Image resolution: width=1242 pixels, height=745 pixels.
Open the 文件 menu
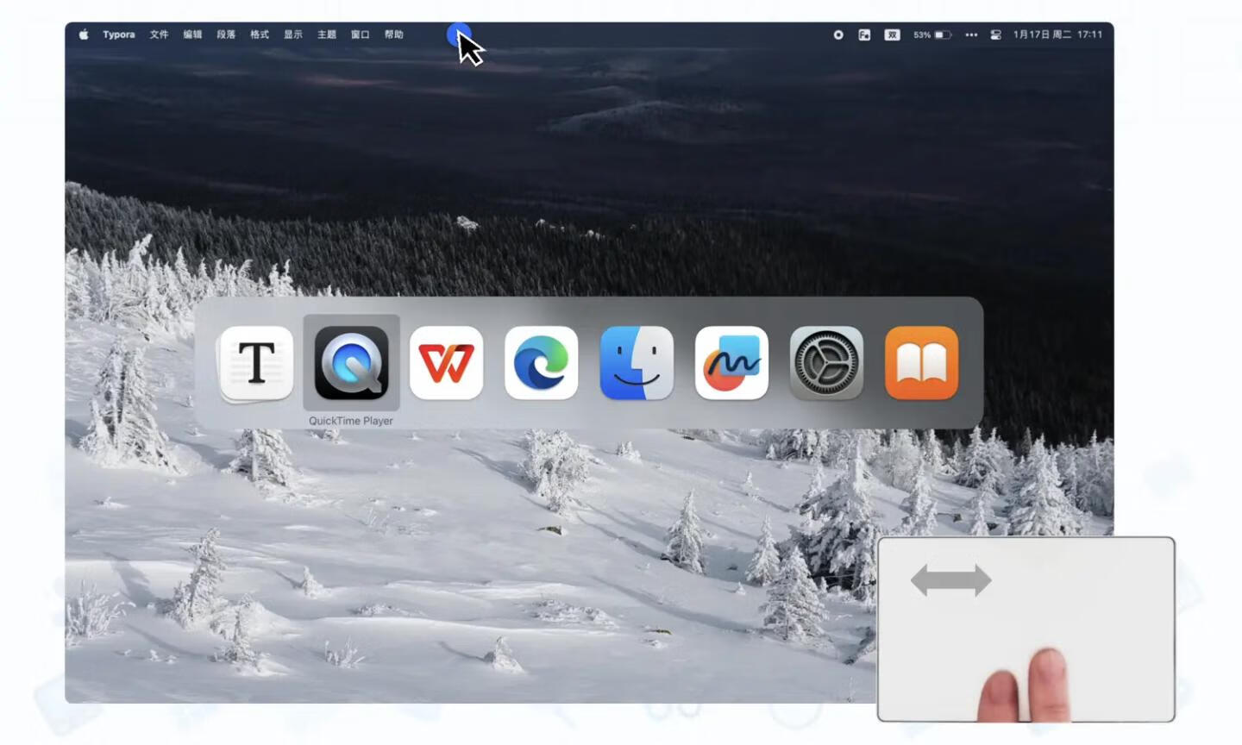click(x=159, y=34)
